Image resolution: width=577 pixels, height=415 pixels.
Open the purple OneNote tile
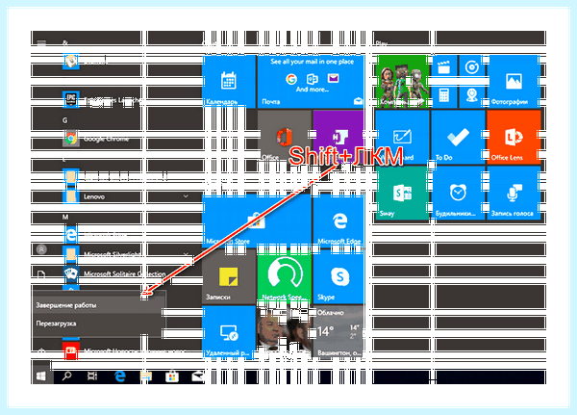339,137
